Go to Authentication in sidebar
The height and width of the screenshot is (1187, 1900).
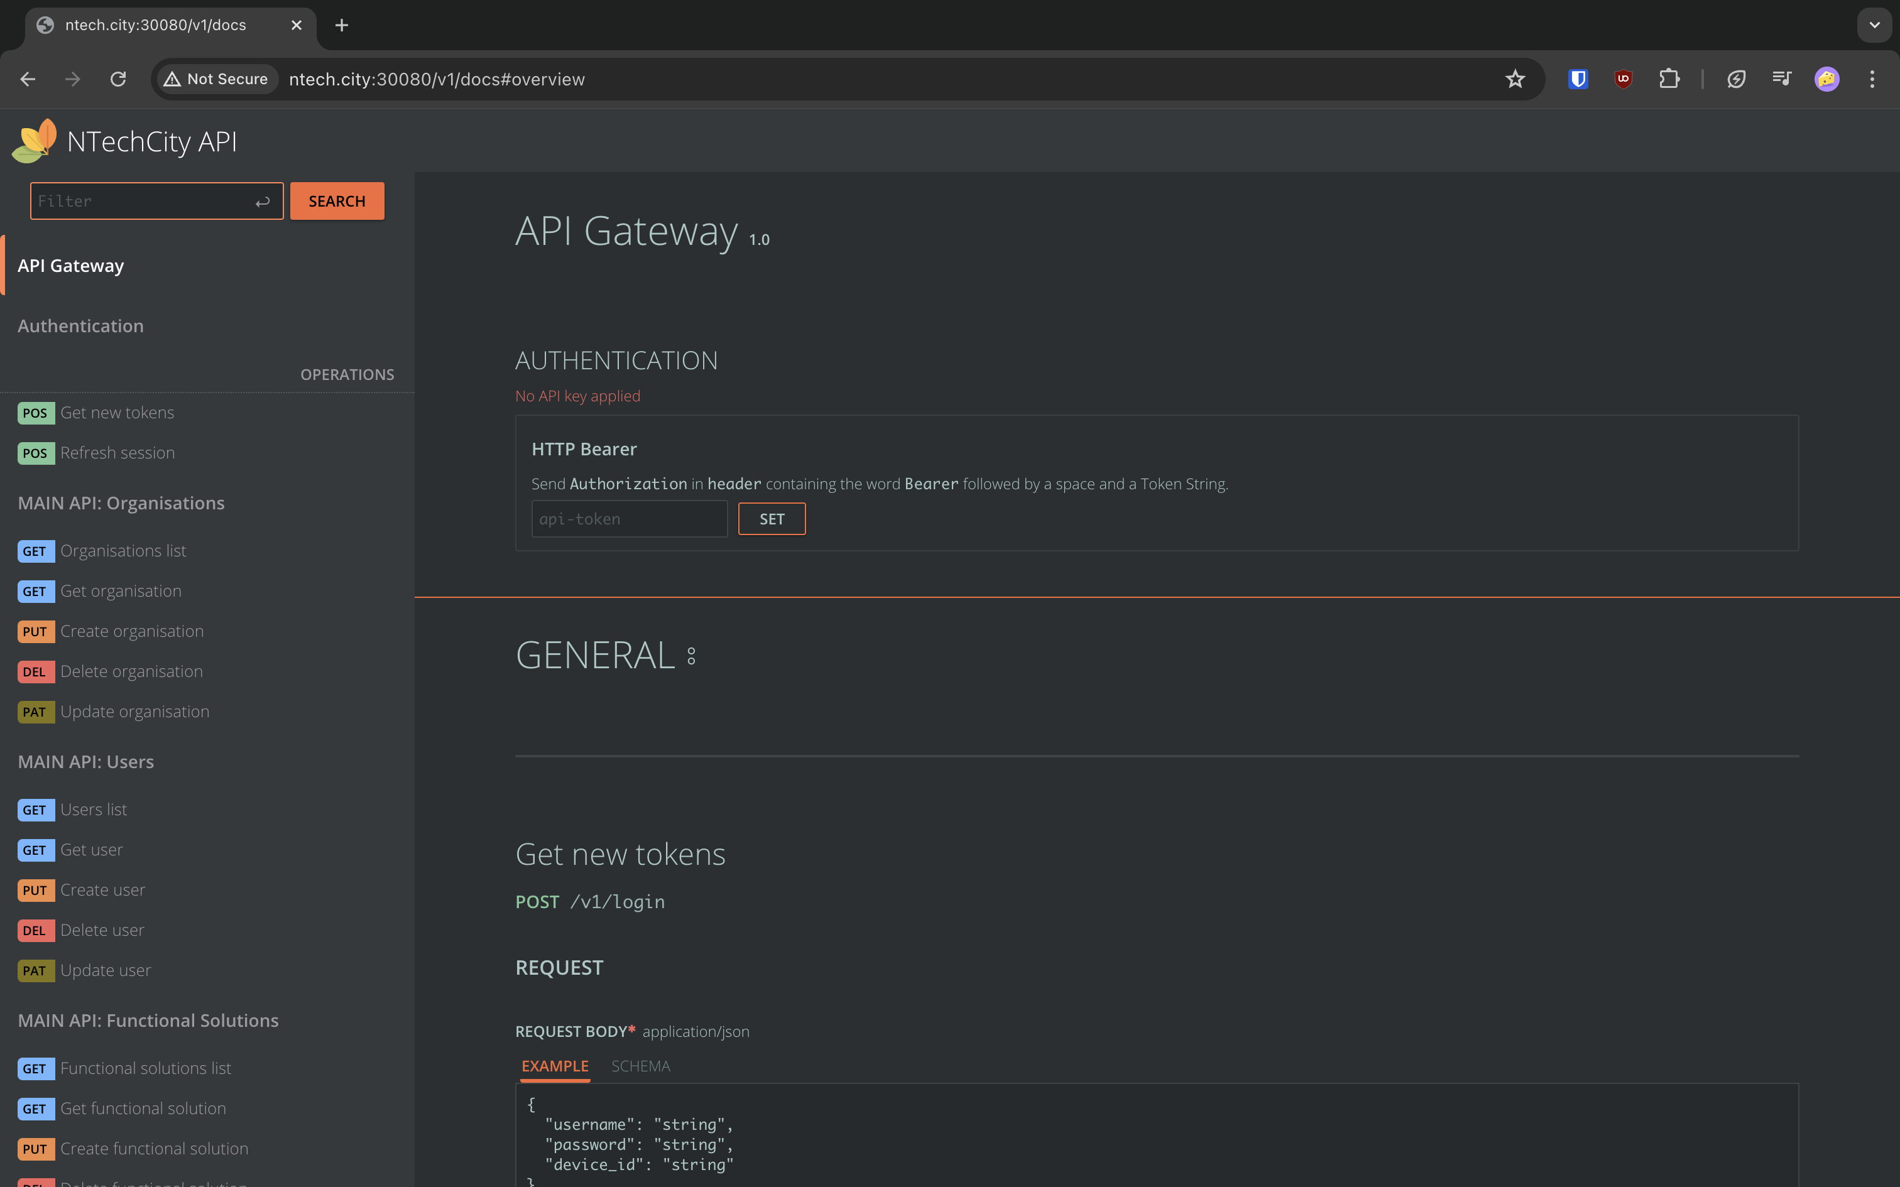(80, 326)
